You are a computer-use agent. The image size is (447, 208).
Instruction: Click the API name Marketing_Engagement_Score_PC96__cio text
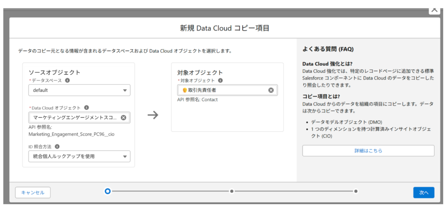(72, 134)
